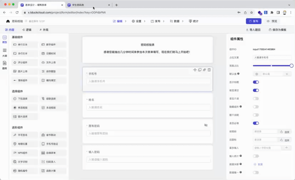Switch to the 逻辑 tab
The width and height of the screenshot is (295, 180).
(26, 30)
